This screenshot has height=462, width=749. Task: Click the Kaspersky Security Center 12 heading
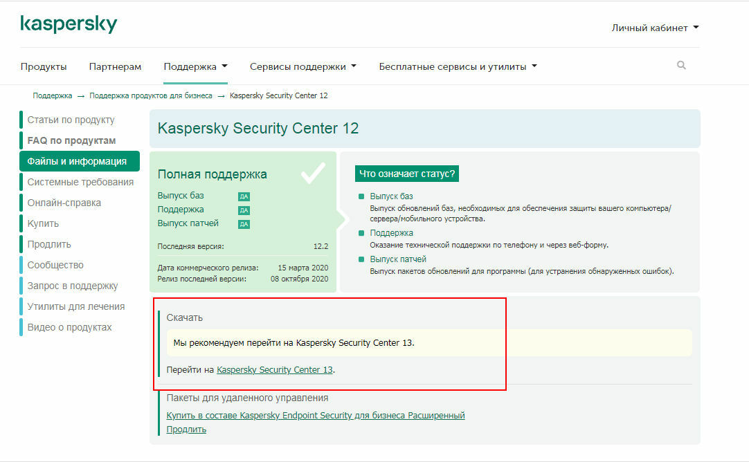pyautogui.click(x=258, y=129)
